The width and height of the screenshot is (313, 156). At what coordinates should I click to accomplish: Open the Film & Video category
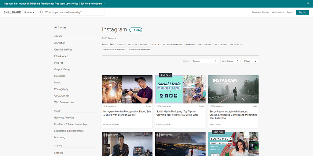(x=61, y=56)
